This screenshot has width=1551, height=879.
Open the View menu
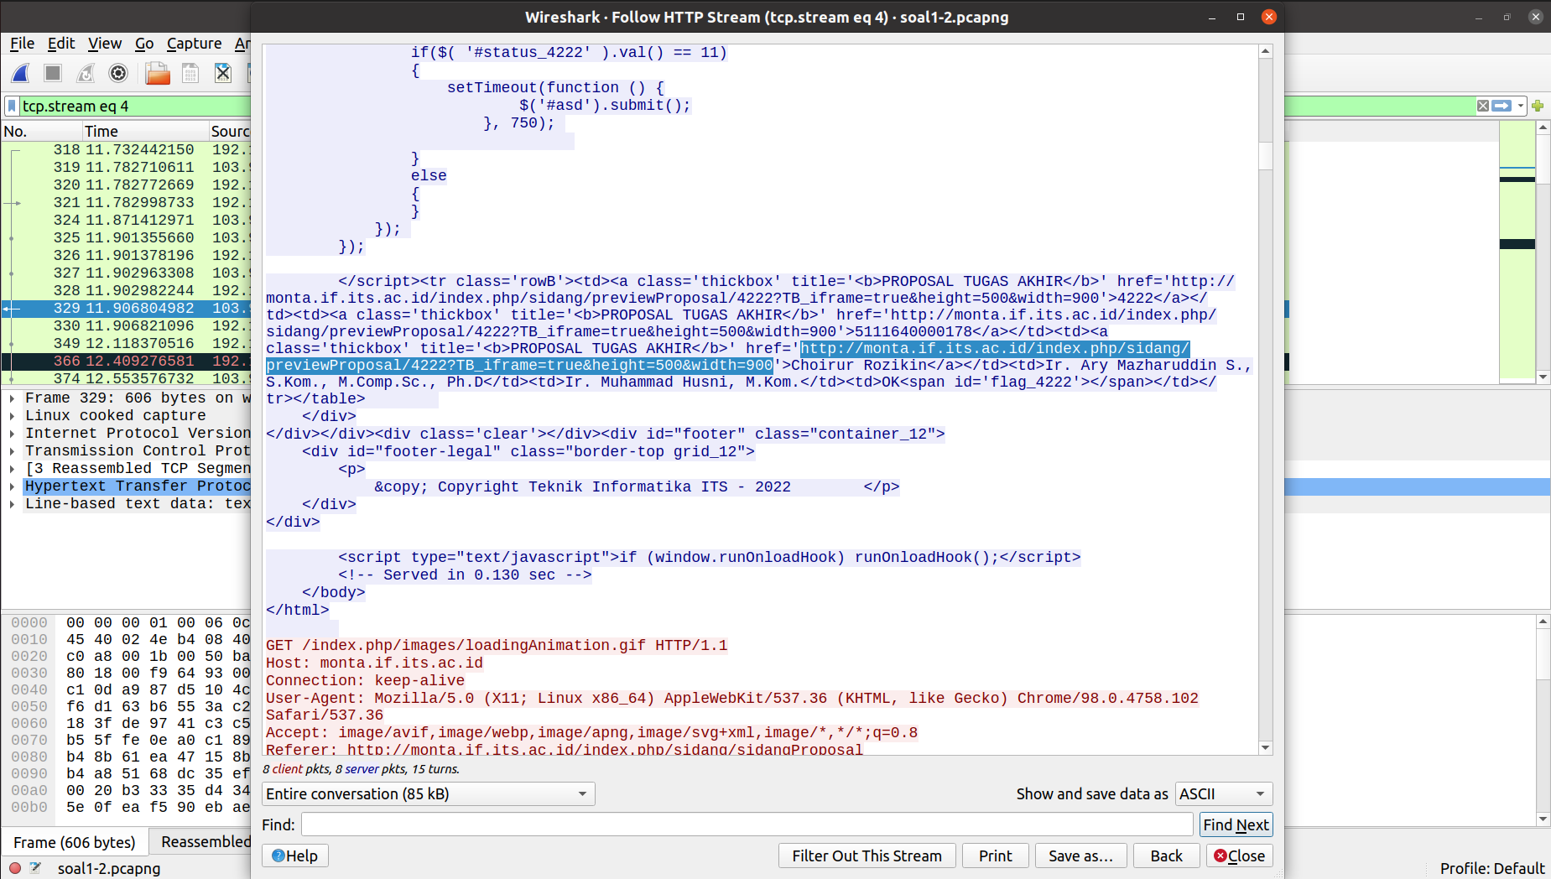click(105, 44)
